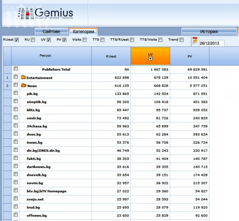Screen dimensions: 239x221
Task: Collapse the News category
Action: coord(32,86)
